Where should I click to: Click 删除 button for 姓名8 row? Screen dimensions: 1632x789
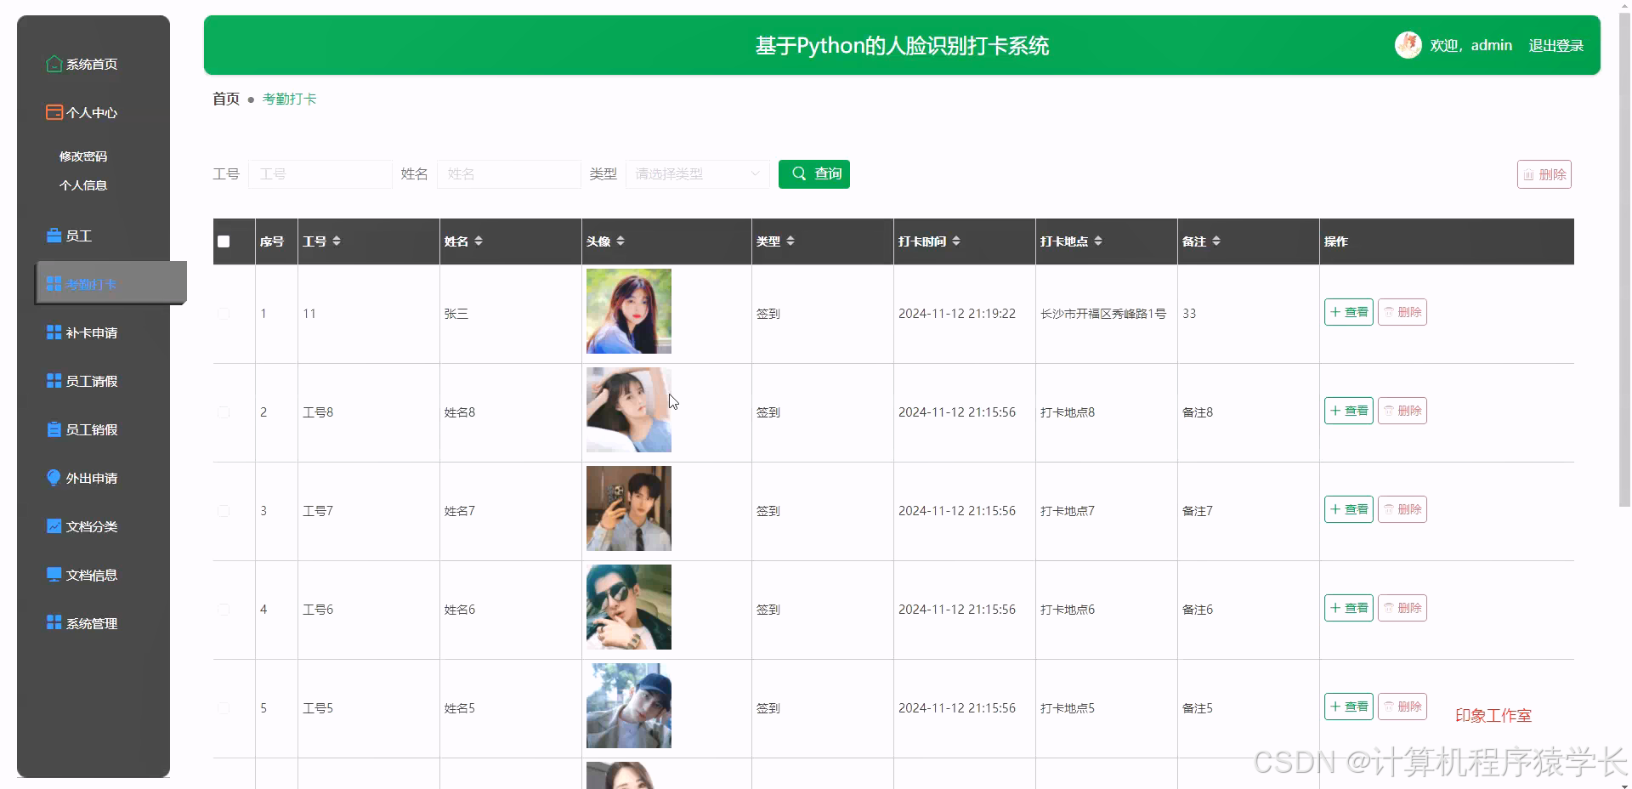click(x=1402, y=411)
